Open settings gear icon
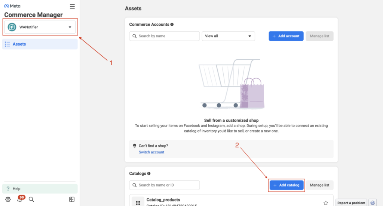383x206 pixels. coord(8,199)
